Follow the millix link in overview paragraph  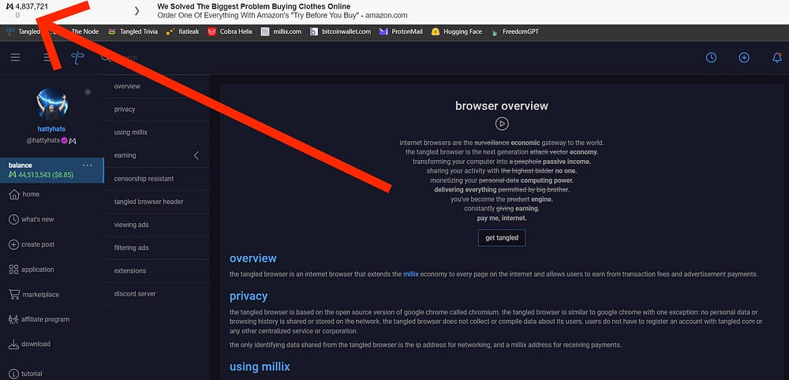pos(410,274)
